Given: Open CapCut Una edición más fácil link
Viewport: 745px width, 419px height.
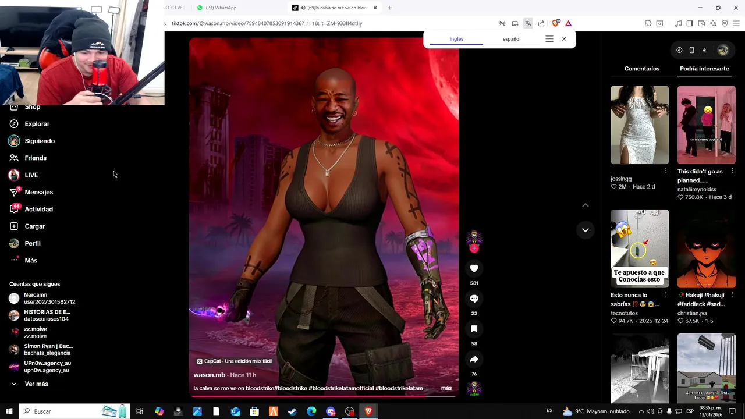Looking at the screenshot, I should (235, 361).
